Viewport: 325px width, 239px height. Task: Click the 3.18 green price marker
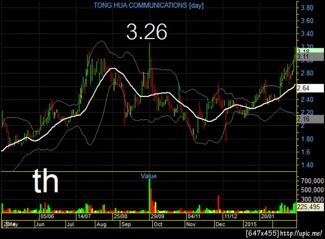coord(310,50)
